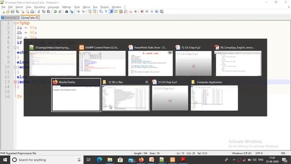Screen dimensions: 291x164
Task: Show hidden system tray icons
Action: point(234,160)
